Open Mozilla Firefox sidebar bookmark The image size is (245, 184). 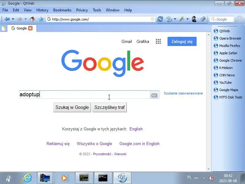(227, 46)
